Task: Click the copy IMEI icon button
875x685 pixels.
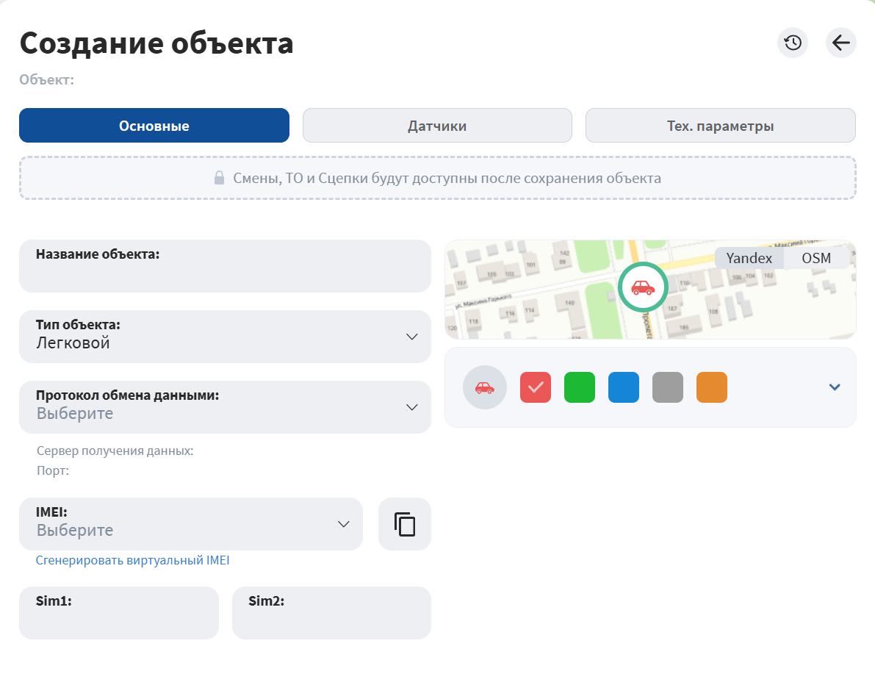Action: (405, 524)
